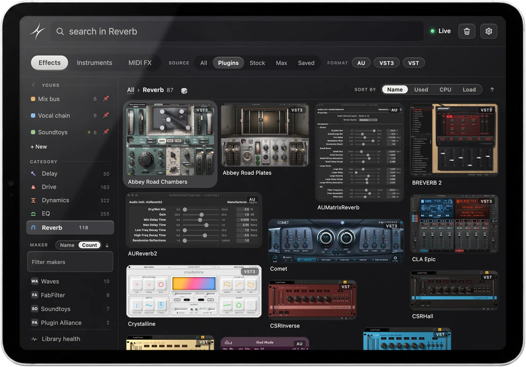Toggle the AU format filter

(x=361, y=63)
